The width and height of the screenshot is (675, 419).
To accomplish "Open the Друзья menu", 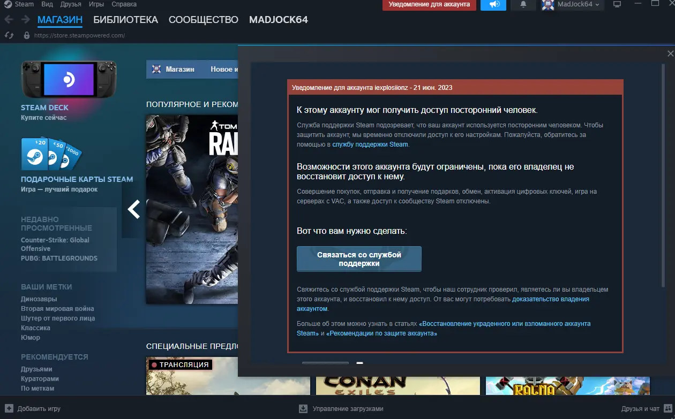I will pyautogui.click(x=71, y=4).
